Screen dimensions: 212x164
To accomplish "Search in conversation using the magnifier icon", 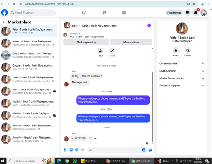I will (187, 50).
